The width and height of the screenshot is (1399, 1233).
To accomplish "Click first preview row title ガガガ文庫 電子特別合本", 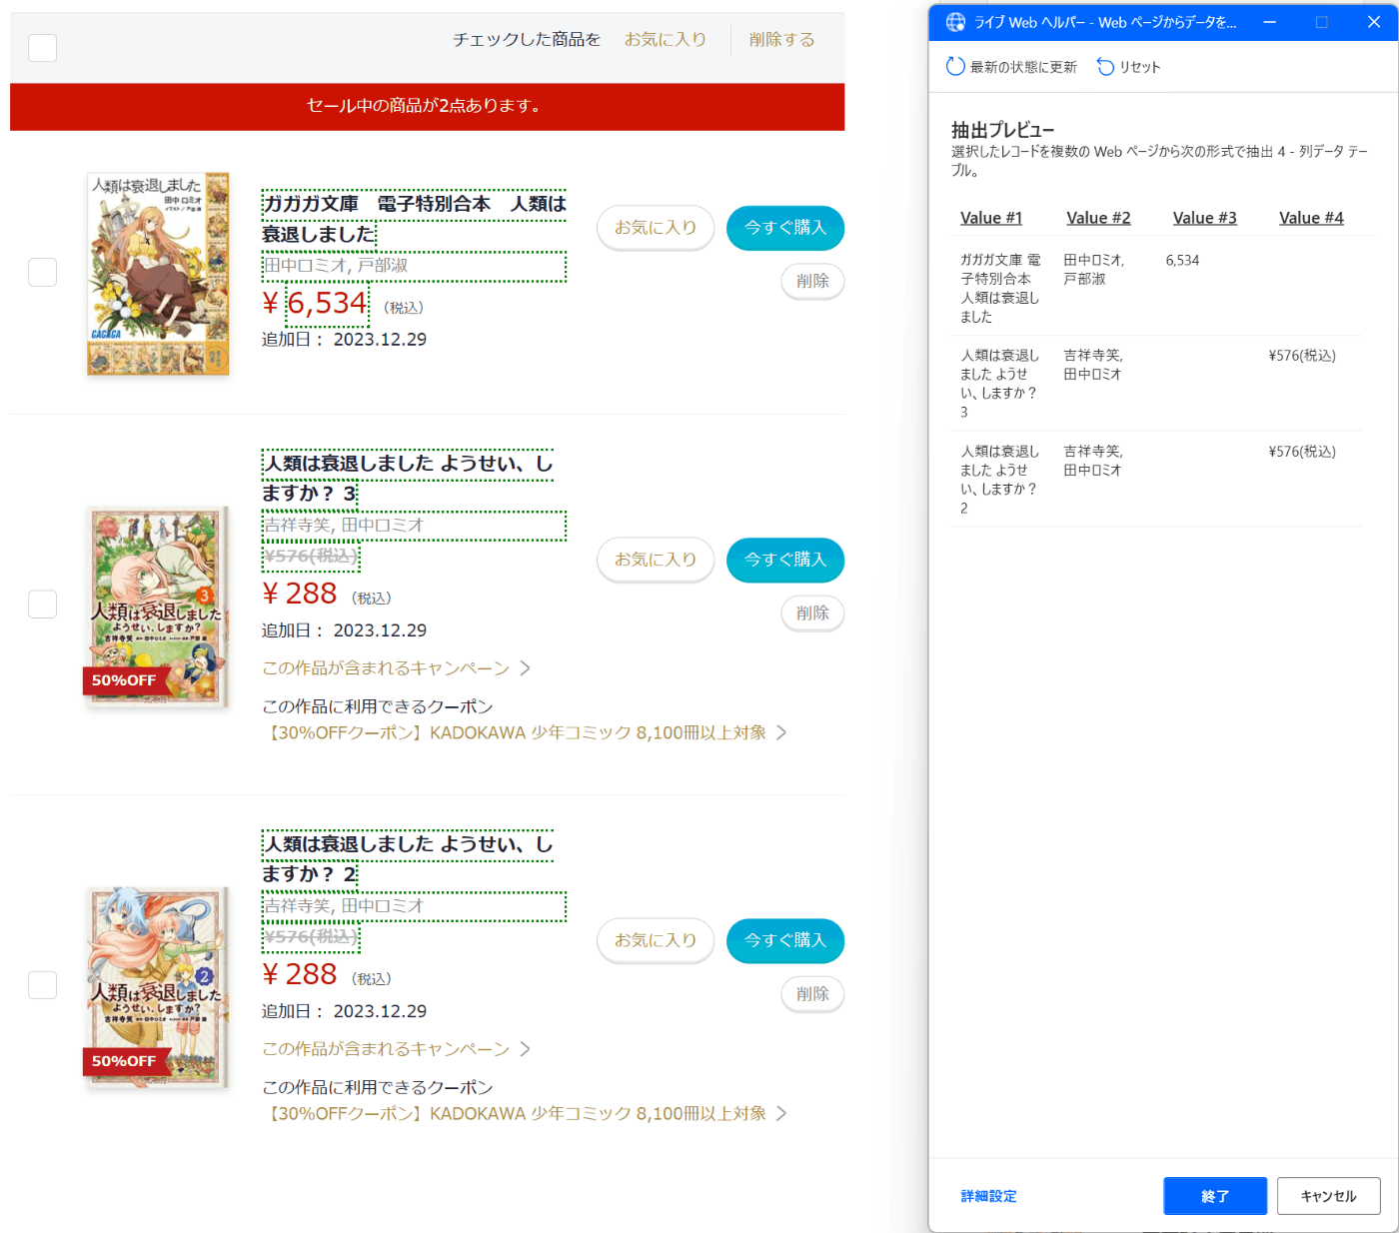I will pos(1000,288).
